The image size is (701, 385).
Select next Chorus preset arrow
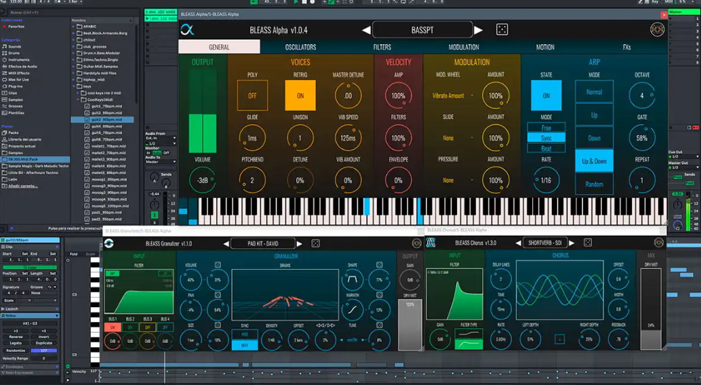(x=572, y=243)
